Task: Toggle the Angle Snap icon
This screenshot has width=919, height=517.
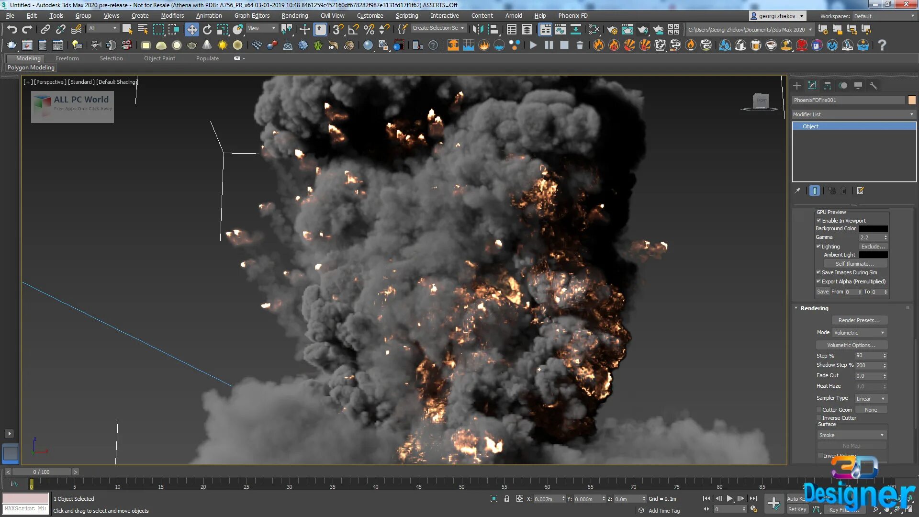Action: pos(353,30)
